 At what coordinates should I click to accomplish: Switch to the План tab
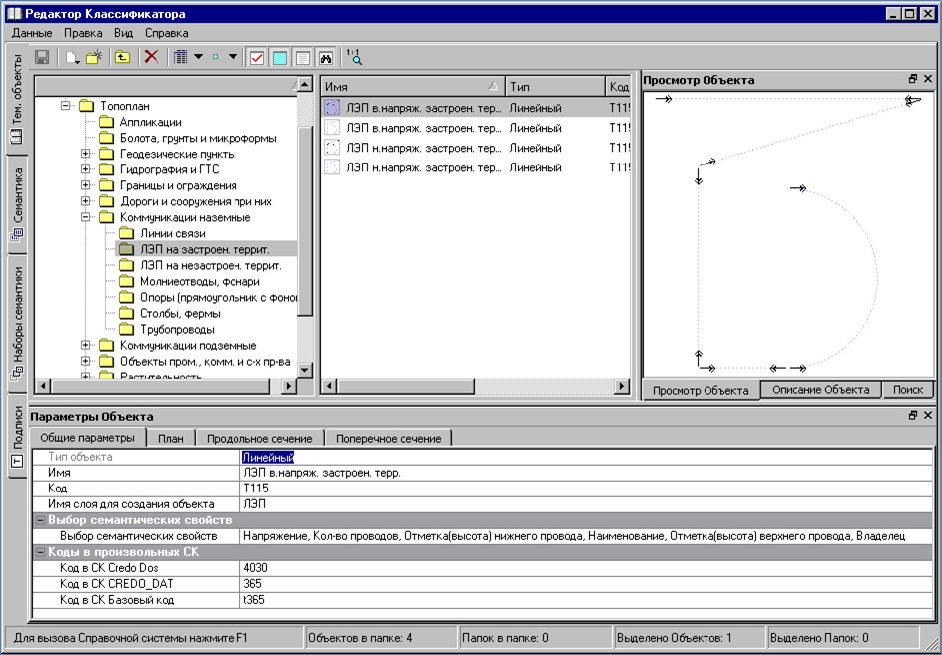coord(170,439)
